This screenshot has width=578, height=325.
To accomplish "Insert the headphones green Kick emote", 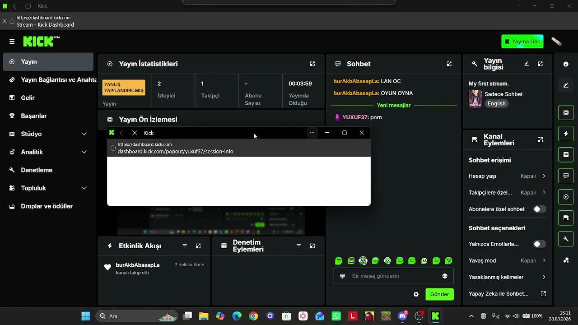I will pyautogui.click(x=387, y=260).
